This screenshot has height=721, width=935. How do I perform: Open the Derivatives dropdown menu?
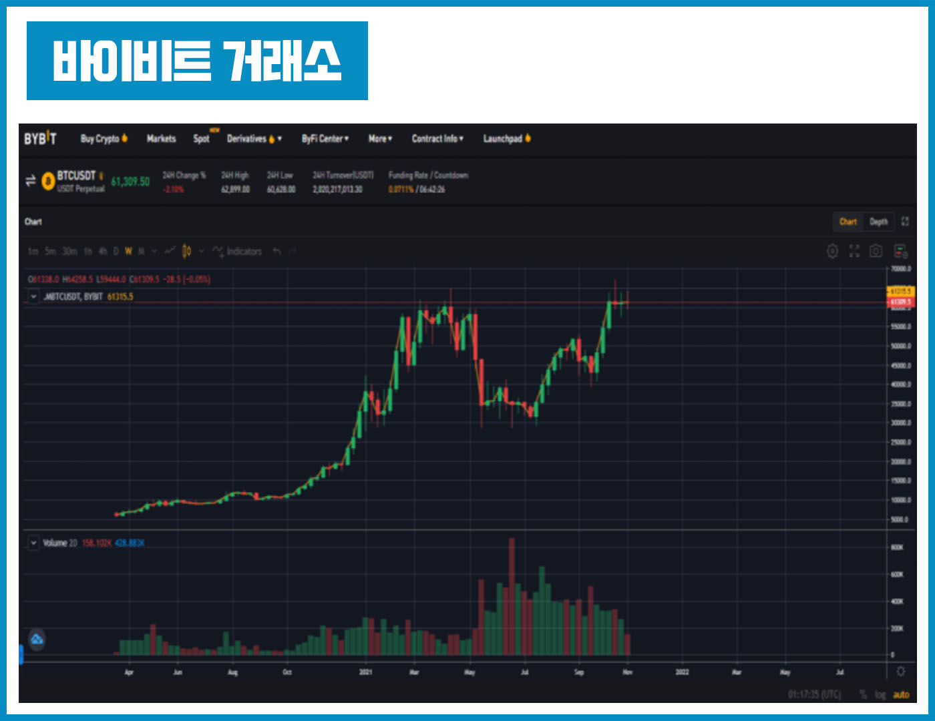click(x=254, y=139)
